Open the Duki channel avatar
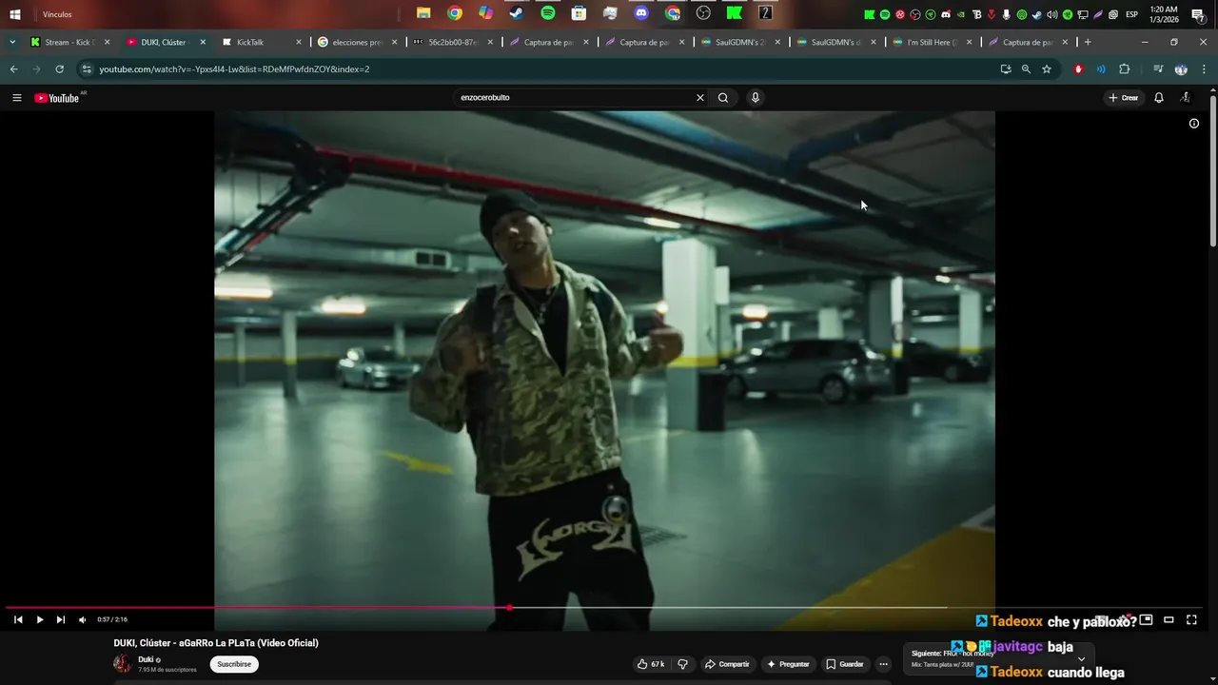Viewport: 1218px width, 685px height. [x=123, y=664]
